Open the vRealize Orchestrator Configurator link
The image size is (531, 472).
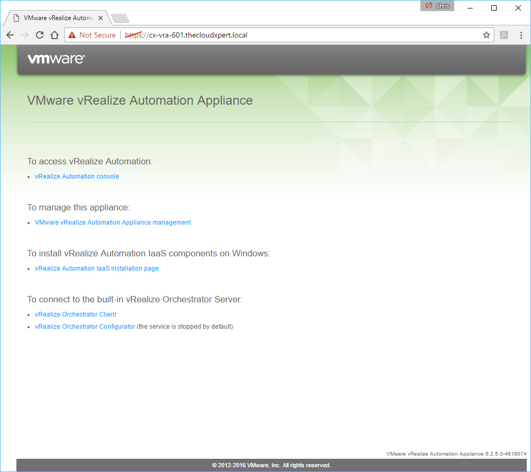click(85, 327)
